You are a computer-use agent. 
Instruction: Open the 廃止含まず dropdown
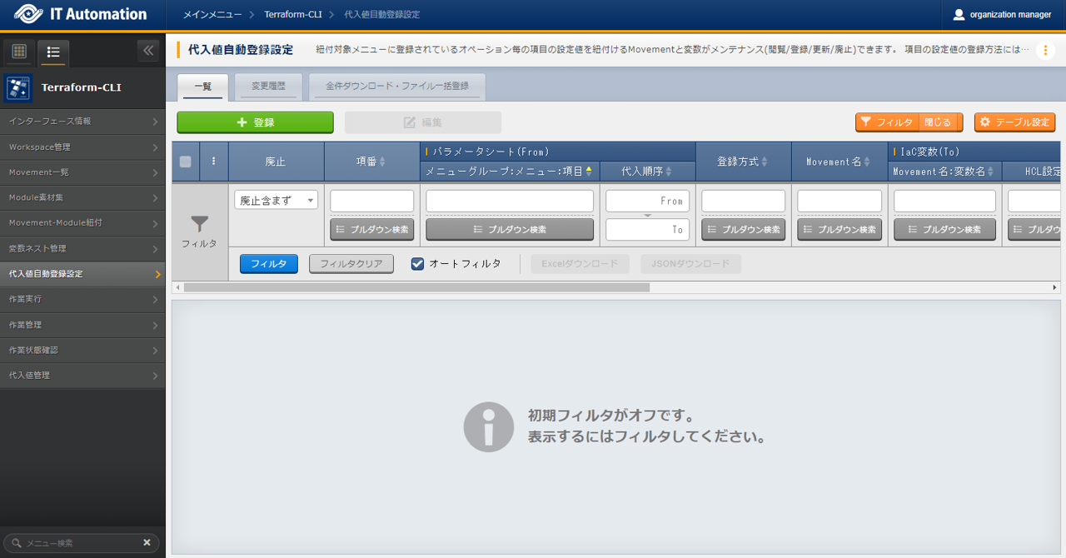276,201
